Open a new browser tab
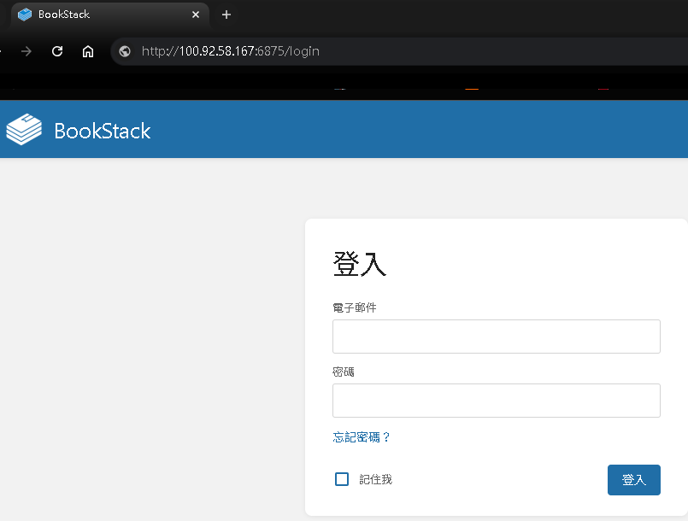 (226, 15)
